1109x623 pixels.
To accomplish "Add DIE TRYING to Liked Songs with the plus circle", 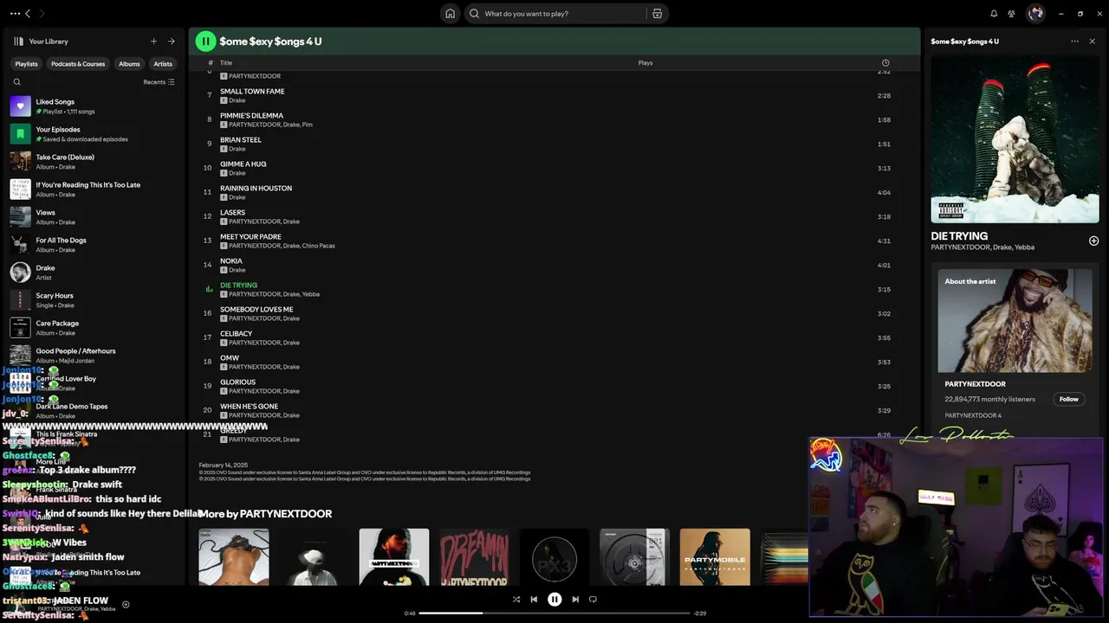I will (x=1093, y=241).
